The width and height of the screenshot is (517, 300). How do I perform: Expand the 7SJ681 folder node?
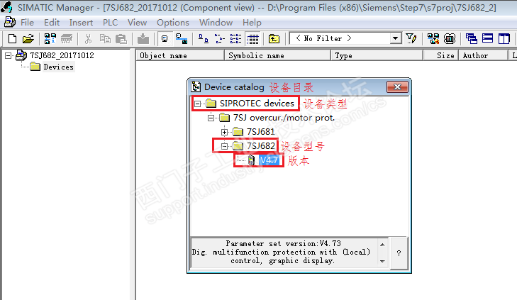pyautogui.click(x=224, y=132)
